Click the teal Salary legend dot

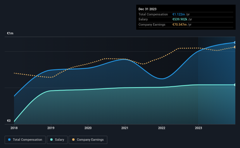[51, 140]
